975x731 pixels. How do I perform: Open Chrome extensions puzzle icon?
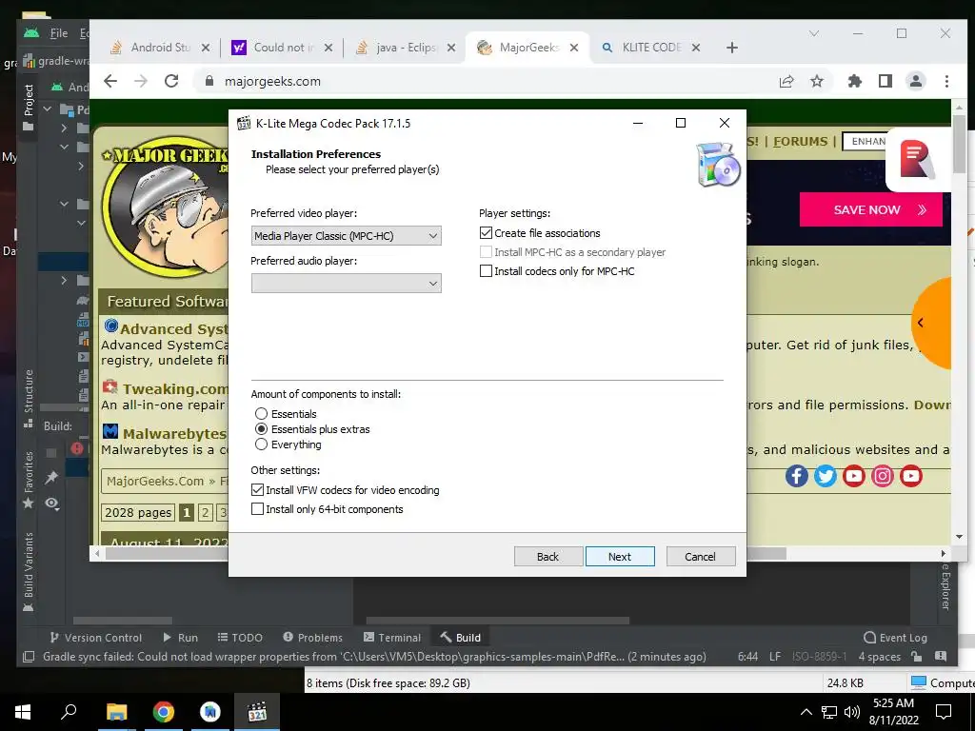855,81
